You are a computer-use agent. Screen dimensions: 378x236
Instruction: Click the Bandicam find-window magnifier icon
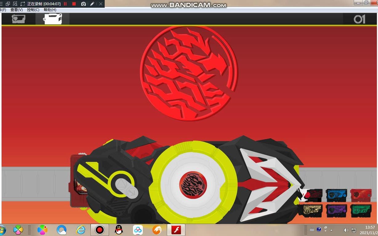(x=15, y=4)
